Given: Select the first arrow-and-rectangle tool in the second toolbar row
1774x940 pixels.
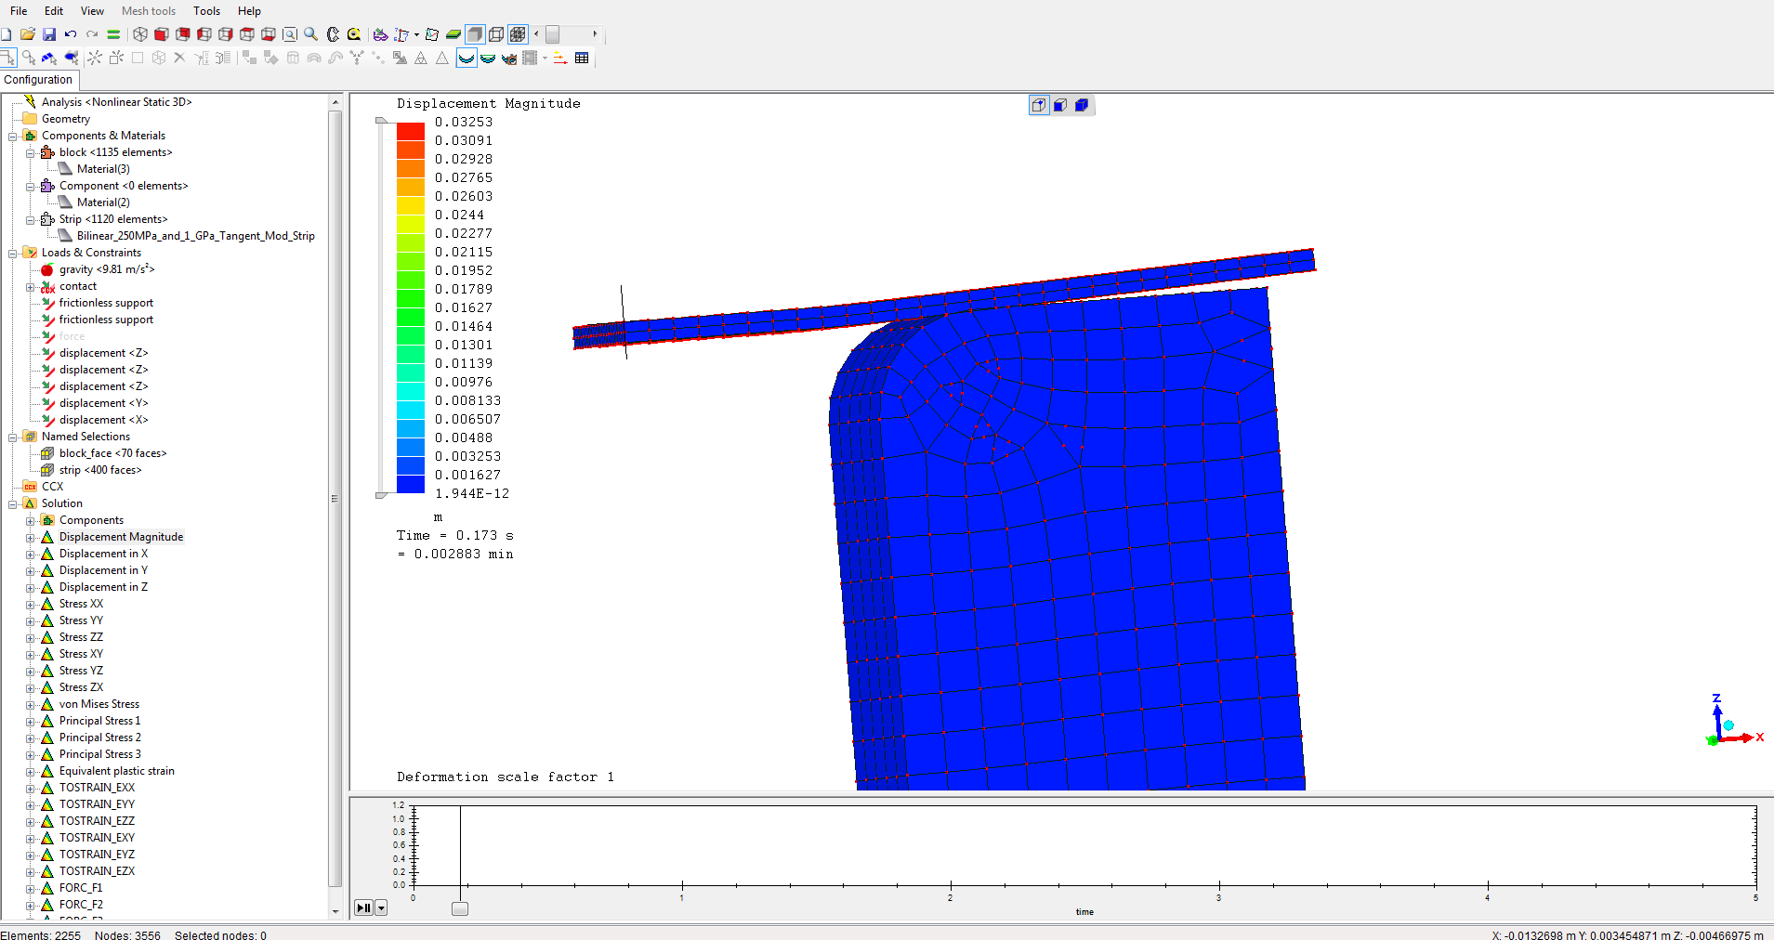Looking at the screenshot, I should click(7, 58).
